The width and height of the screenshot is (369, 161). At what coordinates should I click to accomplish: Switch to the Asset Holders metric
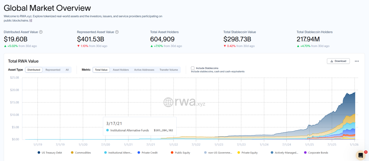point(121,70)
